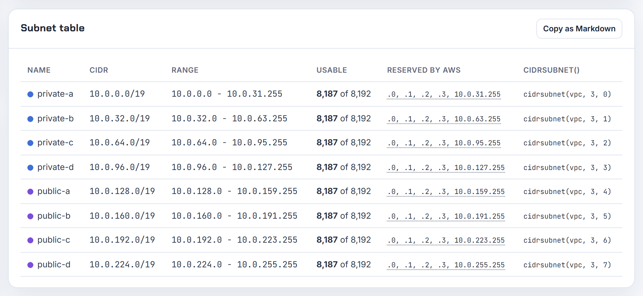
Task: Click the cidrsubnet(vpc, 3, 7) expression
Action: (567, 265)
